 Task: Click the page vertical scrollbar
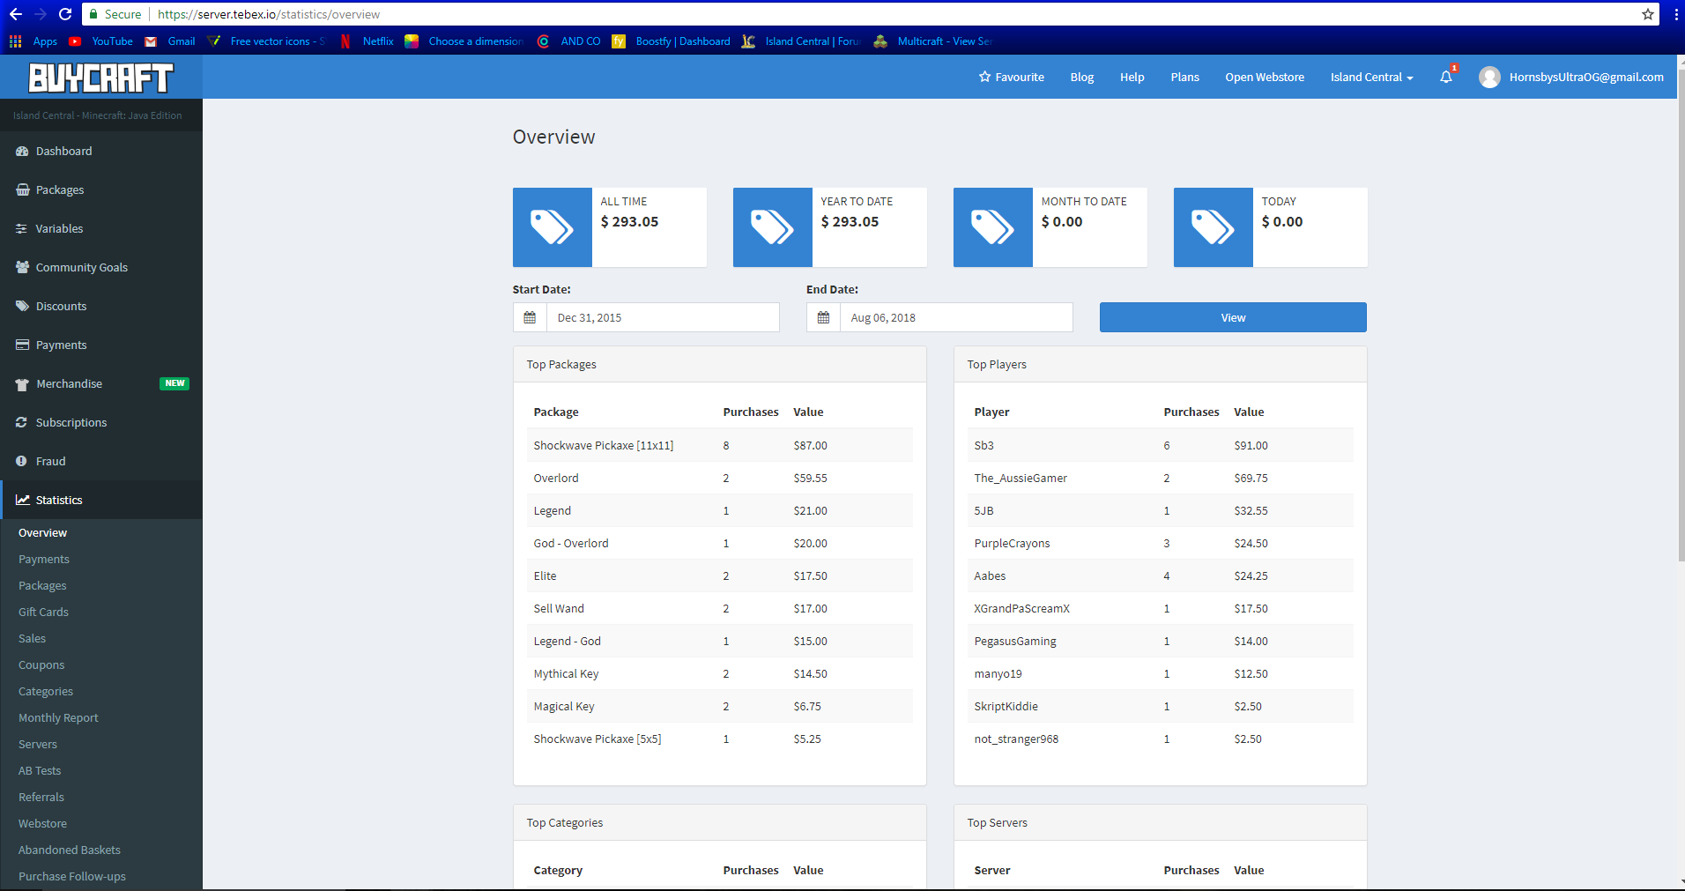1680,317
